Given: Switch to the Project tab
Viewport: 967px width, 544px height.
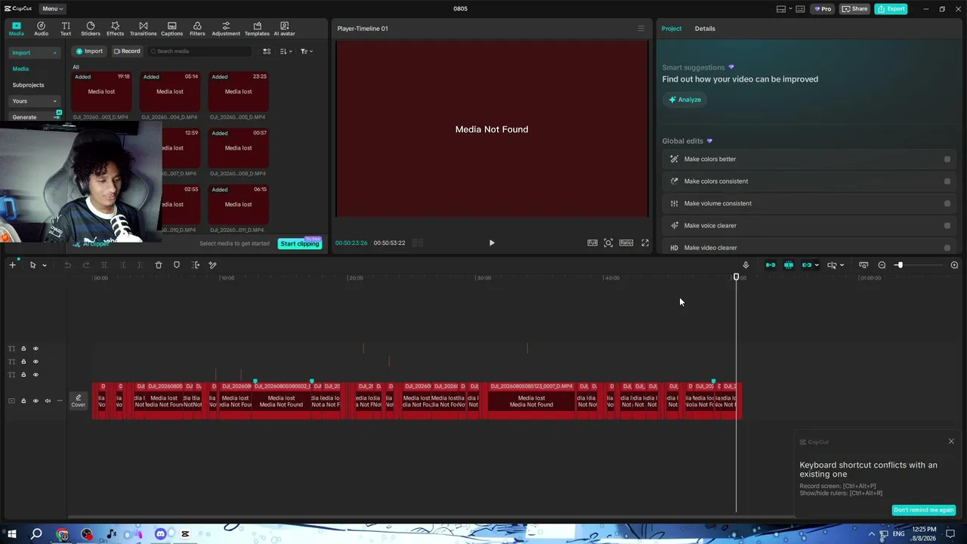Looking at the screenshot, I should [x=672, y=29].
